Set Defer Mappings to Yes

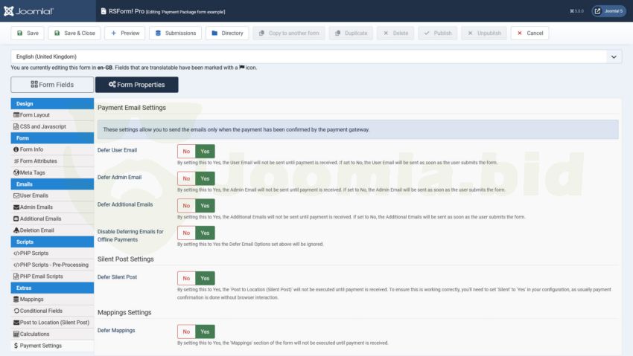tap(206, 331)
